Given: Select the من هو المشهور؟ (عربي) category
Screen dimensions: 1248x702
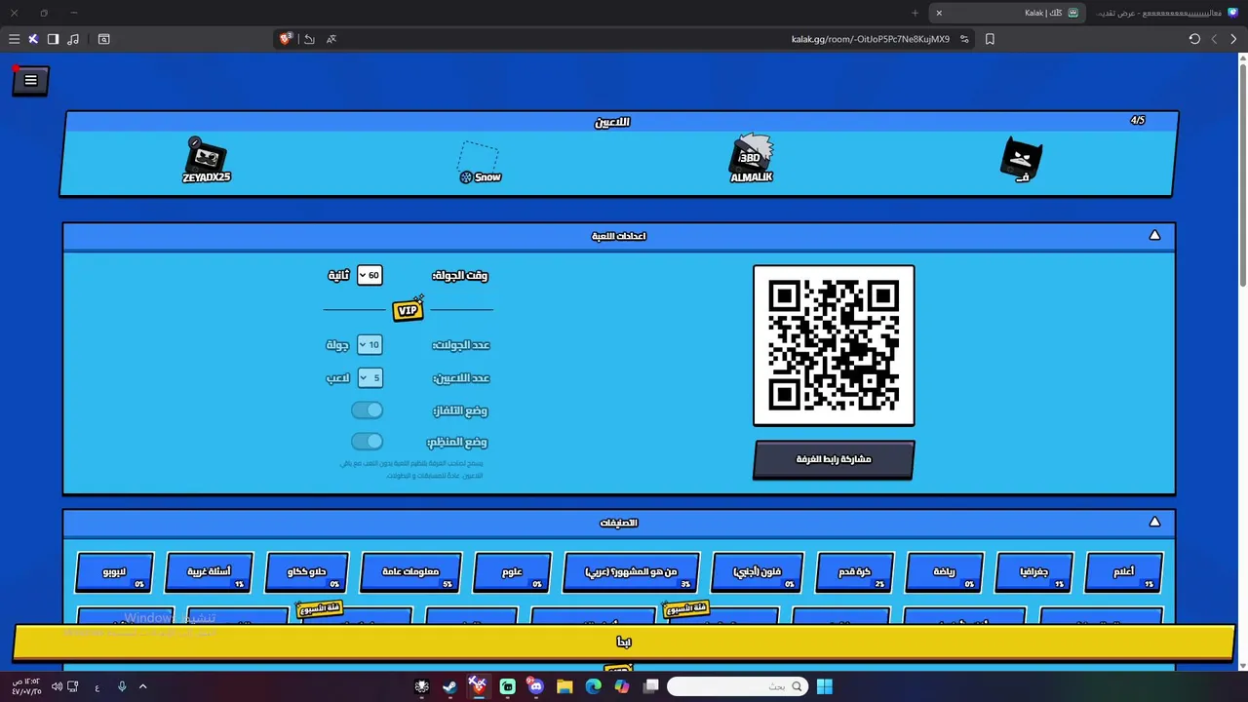Looking at the screenshot, I should (x=631, y=572).
